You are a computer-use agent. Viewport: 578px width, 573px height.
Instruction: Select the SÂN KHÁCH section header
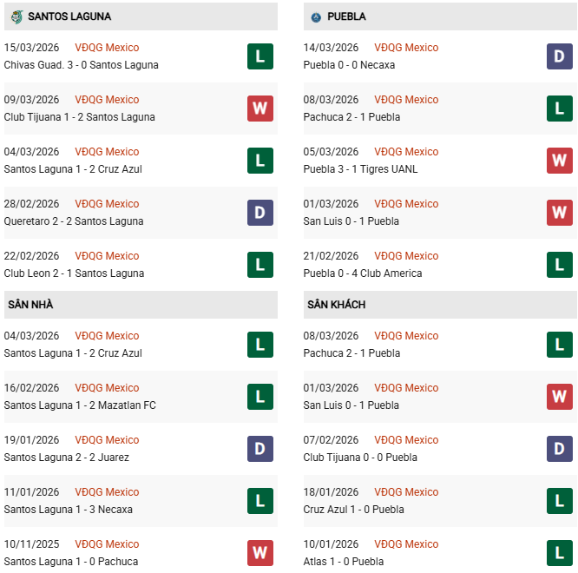(x=336, y=305)
